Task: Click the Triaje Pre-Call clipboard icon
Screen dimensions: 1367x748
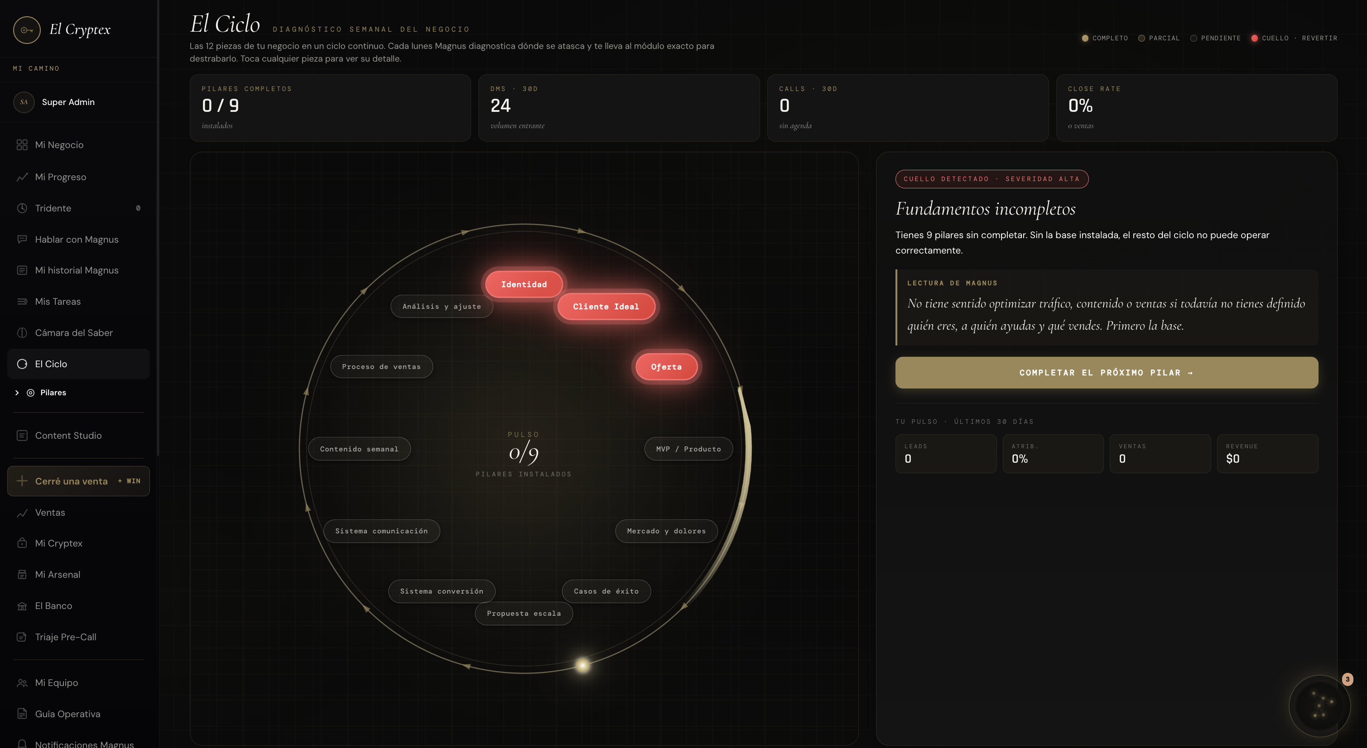Action: click(x=22, y=637)
